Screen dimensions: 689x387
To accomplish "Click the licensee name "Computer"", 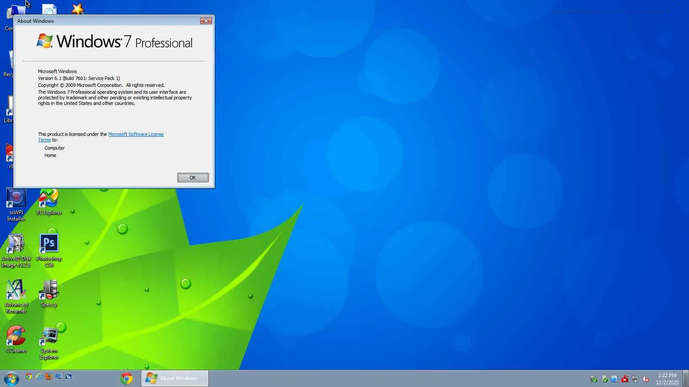I will pyautogui.click(x=54, y=148).
